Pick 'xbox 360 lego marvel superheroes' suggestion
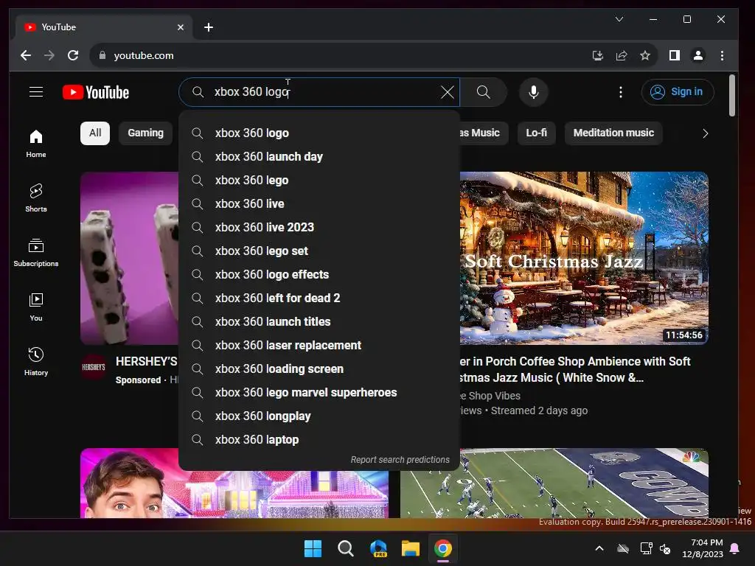Image resolution: width=755 pixels, height=566 pixels. coord(319,392)
